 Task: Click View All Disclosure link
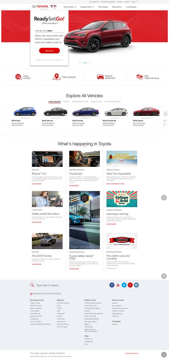click(132, 353)
